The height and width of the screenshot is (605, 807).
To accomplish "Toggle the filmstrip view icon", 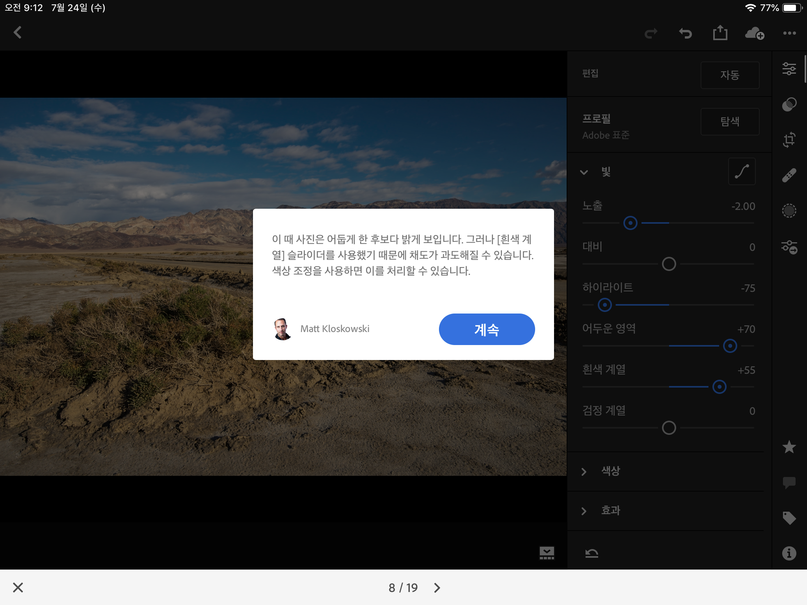I will pos(547,553).
